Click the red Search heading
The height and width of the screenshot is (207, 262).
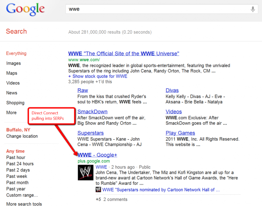click(x=17, y=31)
